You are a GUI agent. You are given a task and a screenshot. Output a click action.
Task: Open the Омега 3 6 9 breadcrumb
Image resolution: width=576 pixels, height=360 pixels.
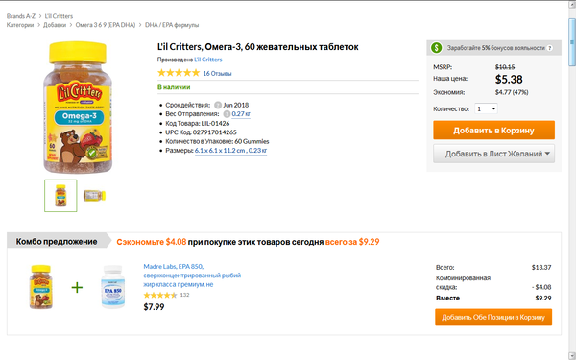(x=106, y=25)
